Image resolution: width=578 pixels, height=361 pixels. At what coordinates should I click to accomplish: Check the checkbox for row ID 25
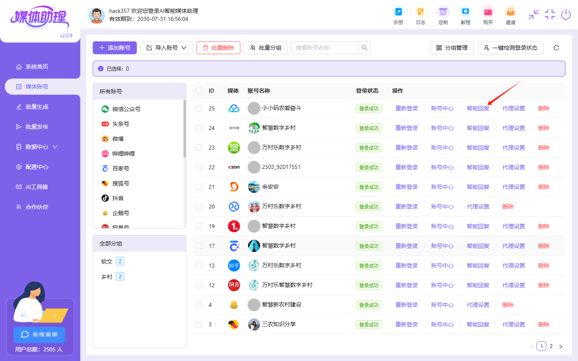199,108
